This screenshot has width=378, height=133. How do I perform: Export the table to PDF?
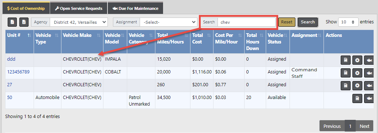(12, 22)
